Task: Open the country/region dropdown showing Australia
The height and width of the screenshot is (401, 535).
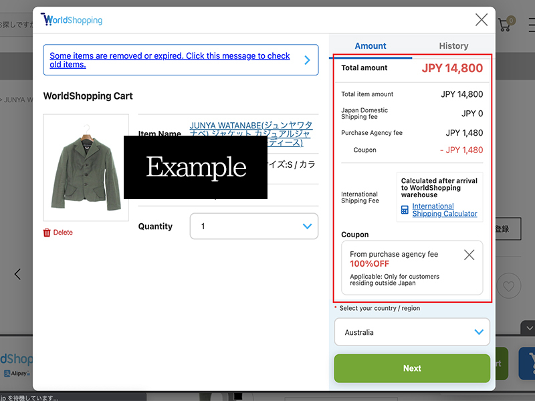Action: click(411, 332)
